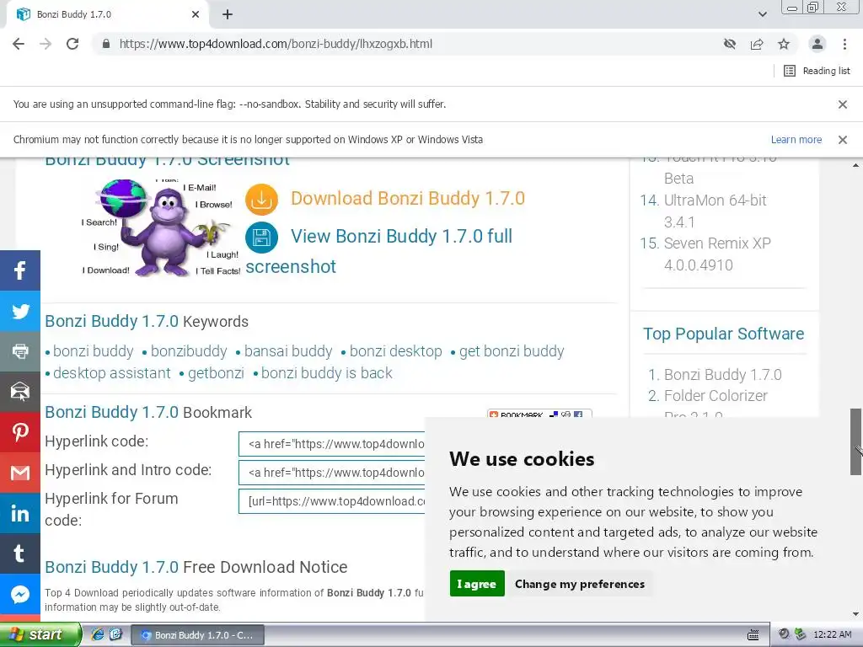Image resolution: width=863 pixels, height=647 pixels.
Task: Open UltraMon 64-bit 3.4.1 link
Action: point(715,211)
